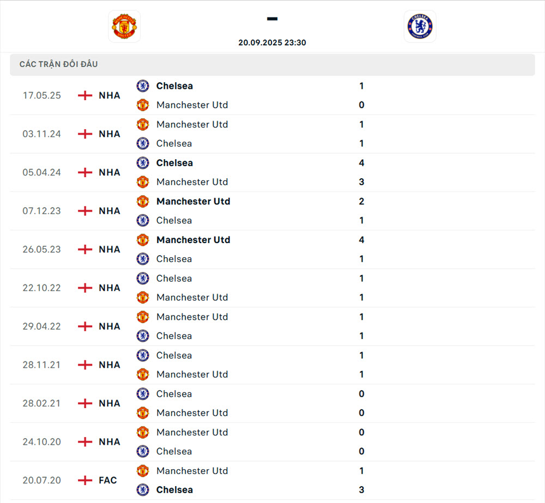545x503 pixels.
Task: Click the score 4 for Chelsea on 05.04.24
Action: point(361,162)
